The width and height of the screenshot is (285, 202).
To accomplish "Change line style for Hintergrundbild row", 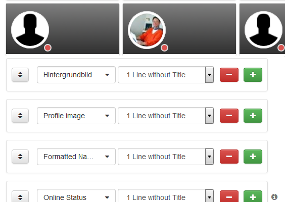I will click(x=166, y=75).
